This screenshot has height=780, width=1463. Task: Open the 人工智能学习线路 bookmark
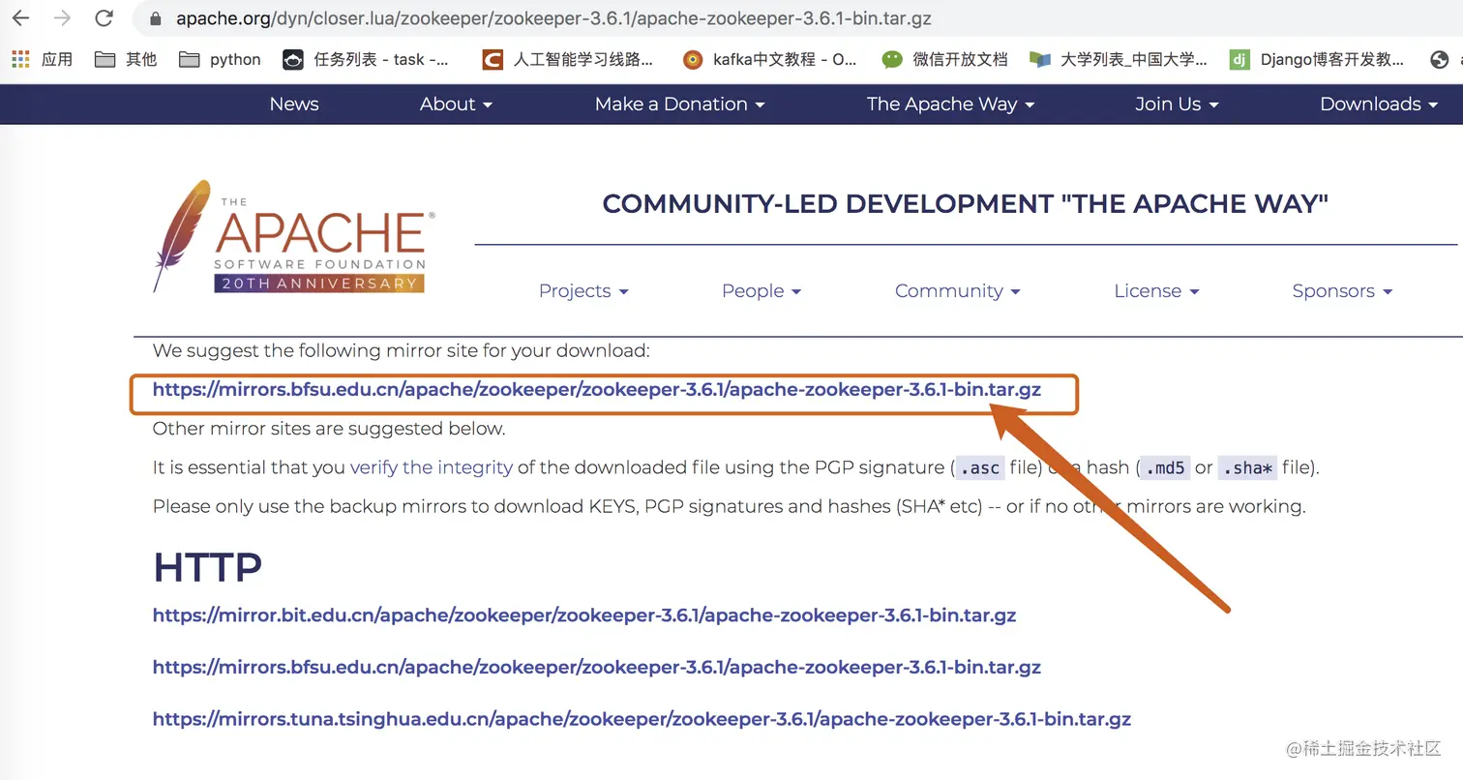coord(568,59)
